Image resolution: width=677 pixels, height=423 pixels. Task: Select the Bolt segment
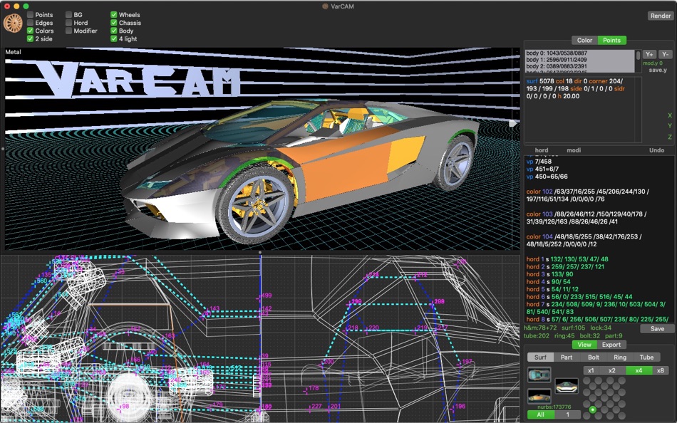[x=593, y=357]
